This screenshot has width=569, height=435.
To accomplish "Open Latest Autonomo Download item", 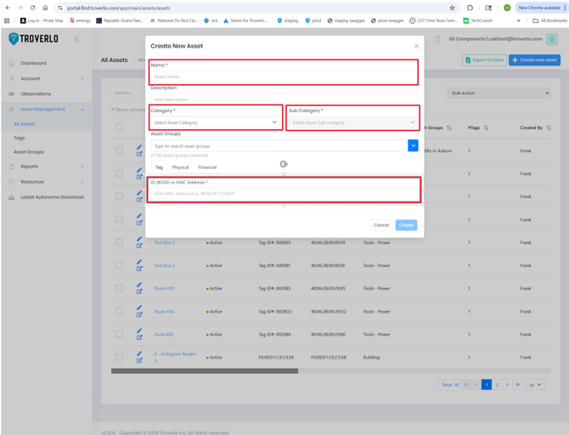I will point(52,197).
